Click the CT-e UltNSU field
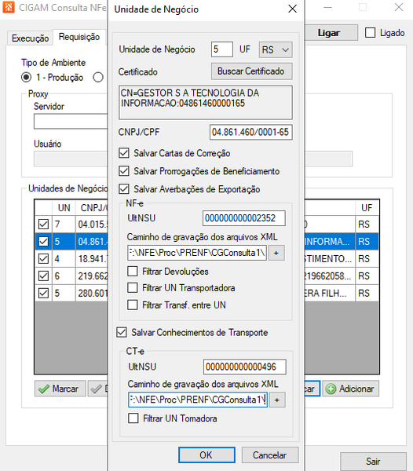 [244, 367]
